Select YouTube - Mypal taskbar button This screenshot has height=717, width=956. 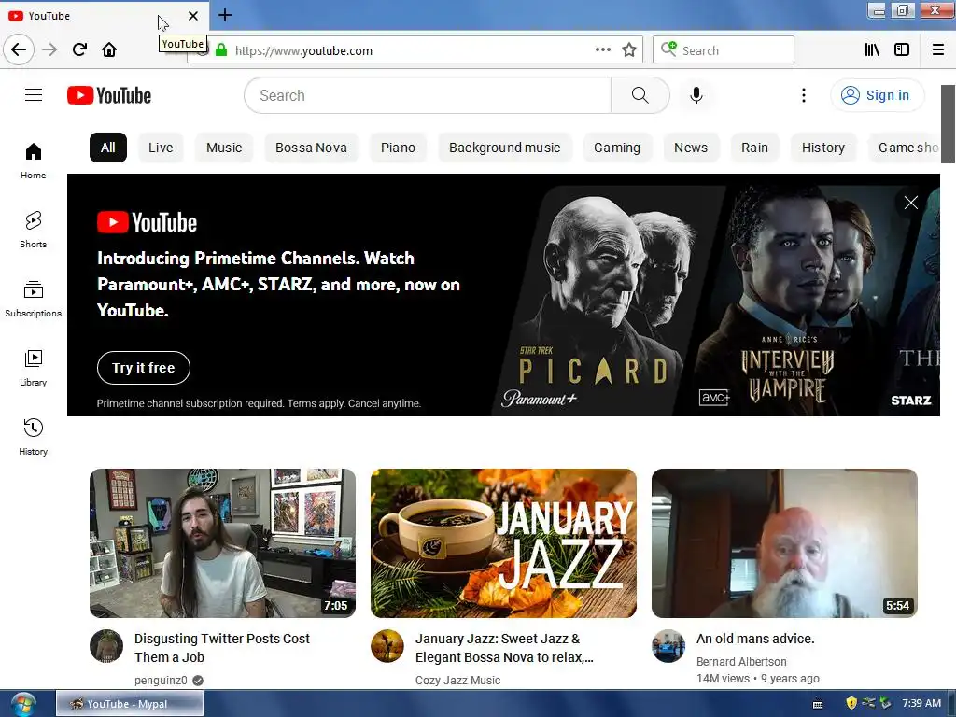click(130, 704)
